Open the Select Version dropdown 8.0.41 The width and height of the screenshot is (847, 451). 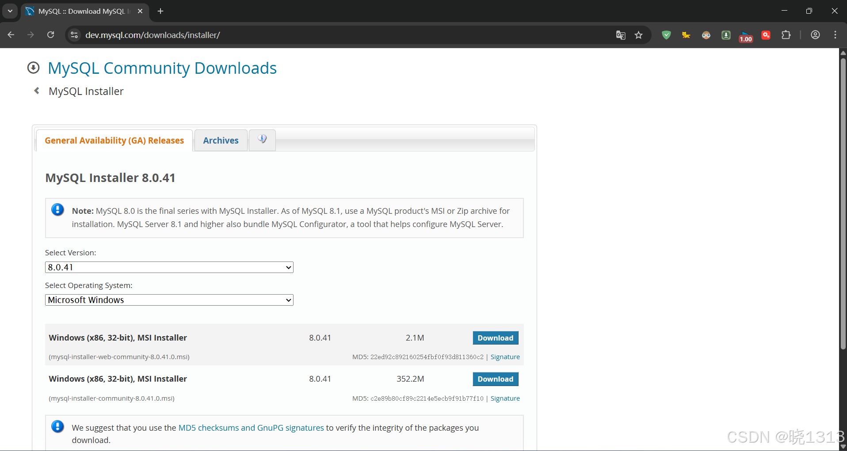click(x=169, y=267)
